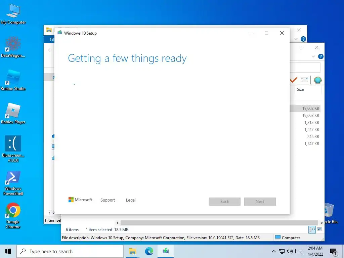Click the taskbar clock showing 2:04 AM
Screen dimensions: 344x258
[315, 251]
